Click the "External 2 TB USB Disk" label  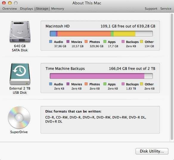click(x=20, y=90)
